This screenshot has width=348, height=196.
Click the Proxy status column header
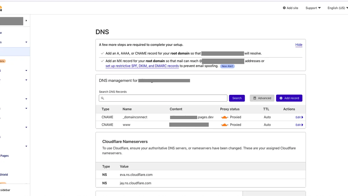[230, 109]
